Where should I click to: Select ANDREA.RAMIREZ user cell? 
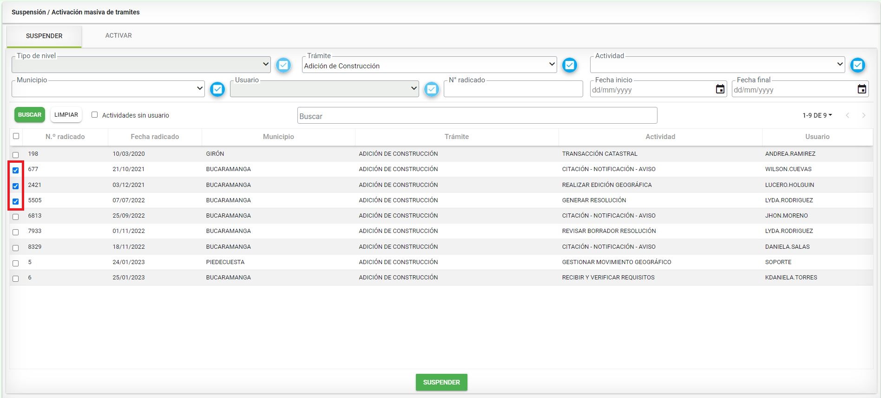pos(790,154)
